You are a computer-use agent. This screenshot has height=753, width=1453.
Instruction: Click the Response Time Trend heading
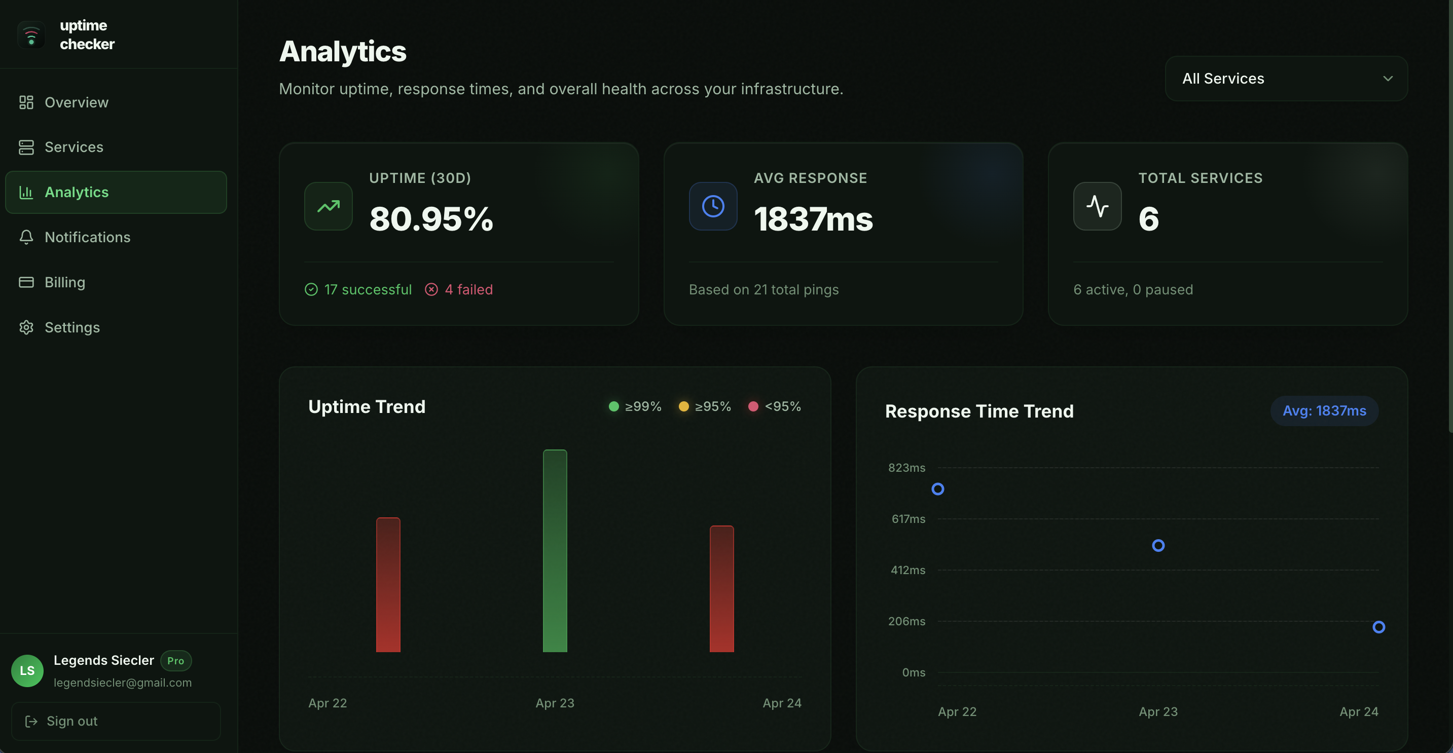979,411
